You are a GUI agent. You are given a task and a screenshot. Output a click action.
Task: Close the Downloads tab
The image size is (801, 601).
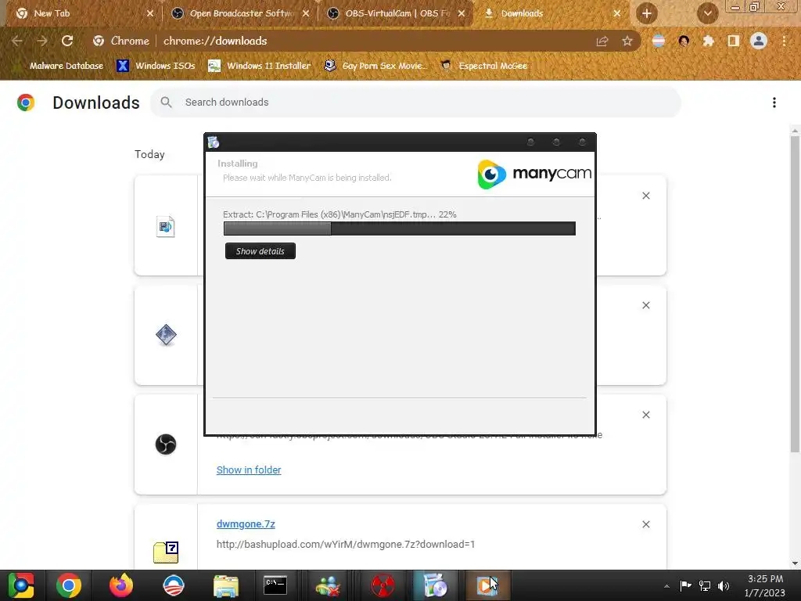tap(617, 13)
